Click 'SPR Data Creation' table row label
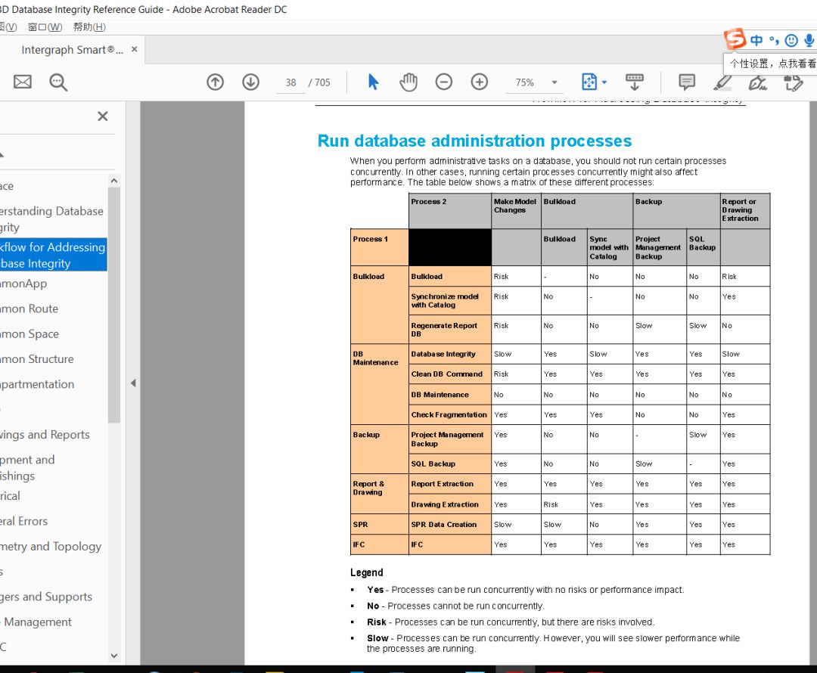 [444, 525]
